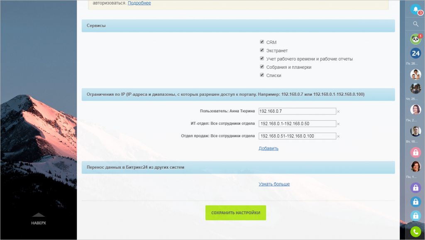Remove the Анна Тюрина IP restriction

coord(338,112)
